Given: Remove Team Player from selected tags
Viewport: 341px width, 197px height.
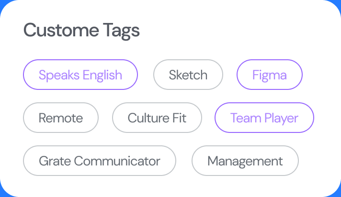Looking at the screenshot, I should (x=264, y=118).
